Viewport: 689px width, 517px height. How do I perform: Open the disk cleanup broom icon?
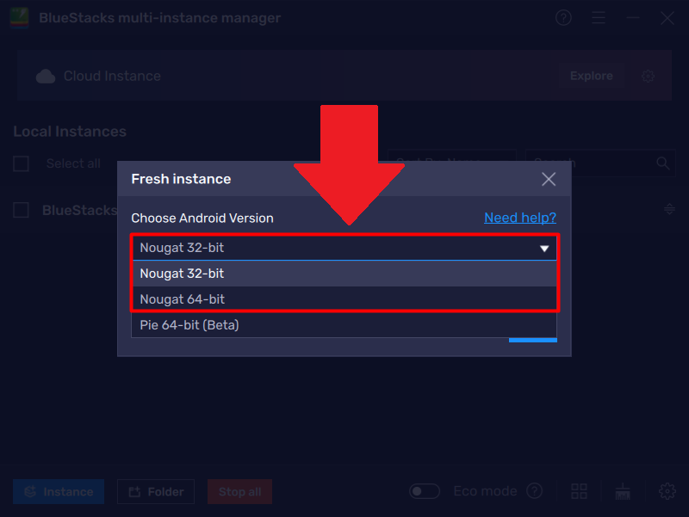[623, 491]
